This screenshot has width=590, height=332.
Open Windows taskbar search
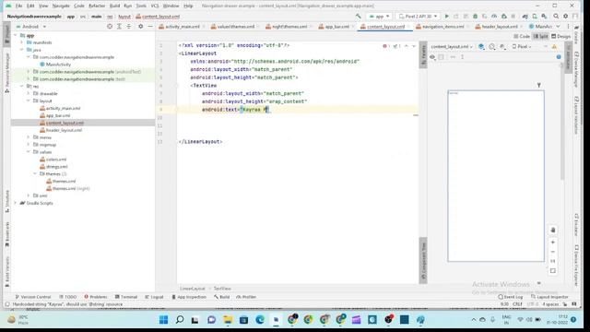click(x=180, y=320)
